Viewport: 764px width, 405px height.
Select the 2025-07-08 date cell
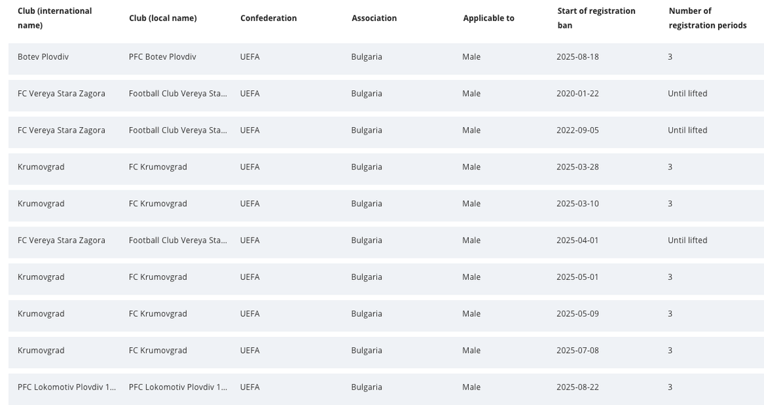[577, 351]
